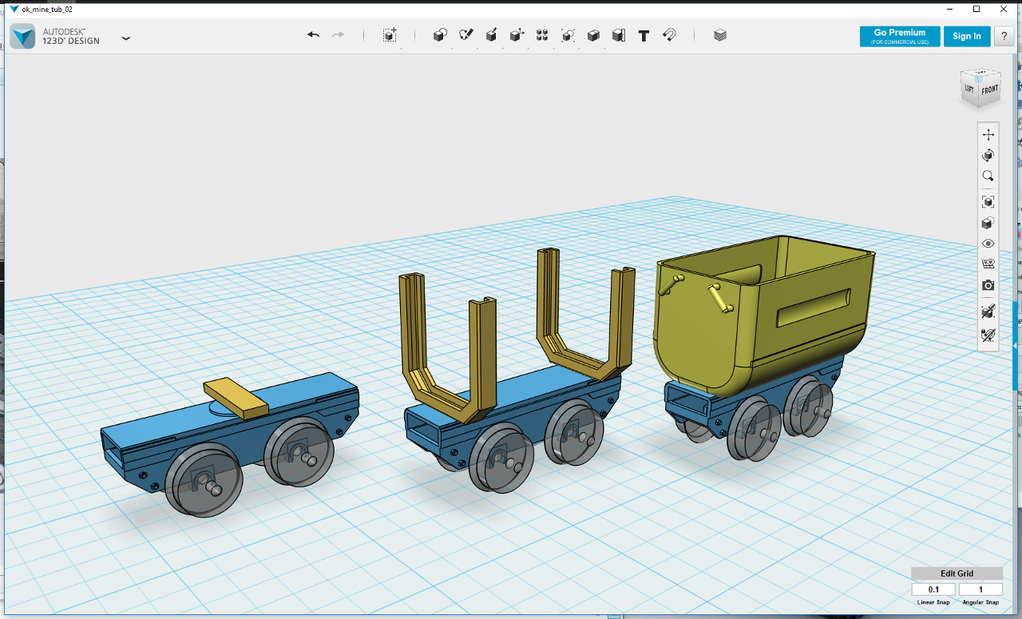Open the Grouping tools menu
Image resolution: width=1022 pixels, height=619 pixels.
568,35
